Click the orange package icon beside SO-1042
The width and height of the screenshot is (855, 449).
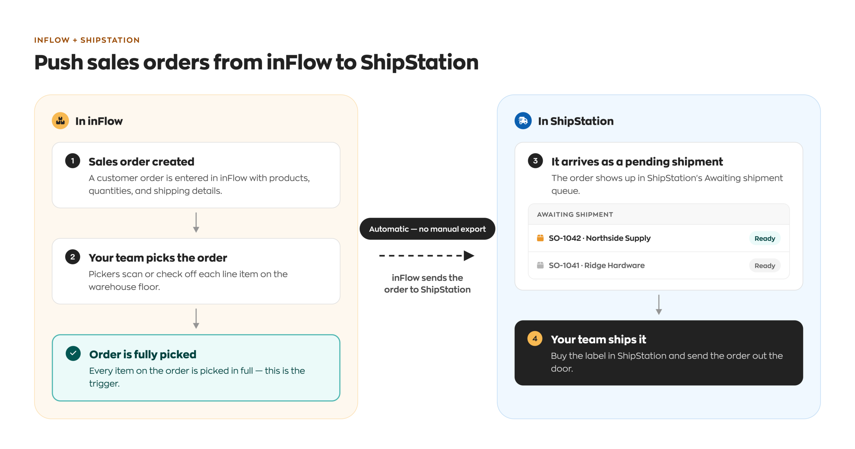[x=540, y=238]
